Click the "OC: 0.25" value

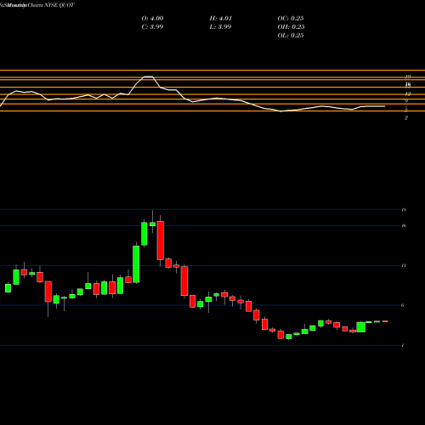291,19
